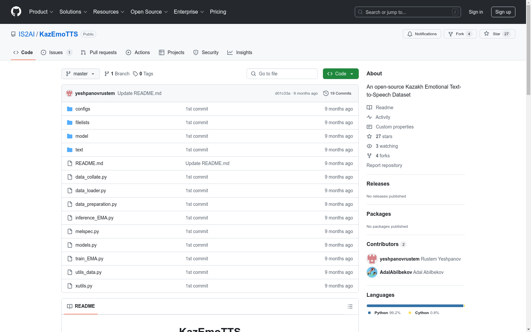The width and height of the screenshot is (531, 332).
Task: Open the Pull requests tab
Action: [x=99, y=52]
